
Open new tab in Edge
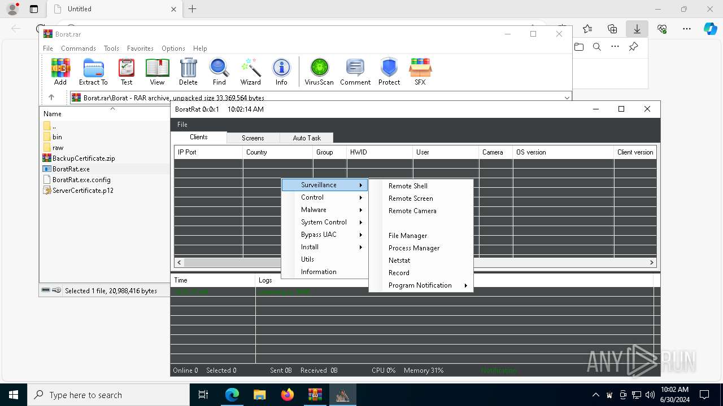192,9
